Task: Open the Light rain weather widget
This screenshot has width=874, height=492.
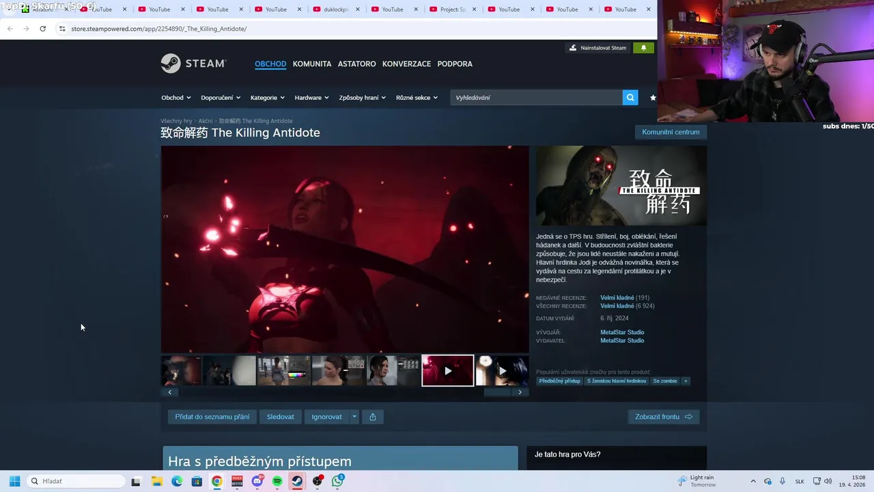Action: tap(696, 481)
